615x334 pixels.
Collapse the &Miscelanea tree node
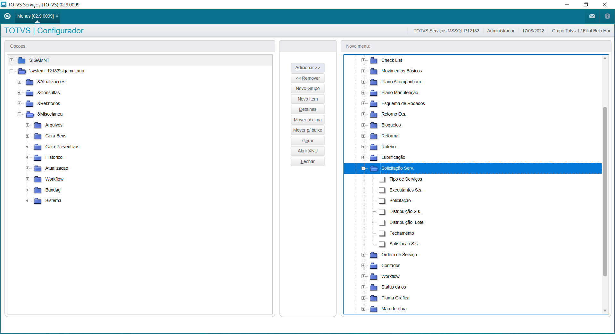pyautogui.click(x=20, y=114)
